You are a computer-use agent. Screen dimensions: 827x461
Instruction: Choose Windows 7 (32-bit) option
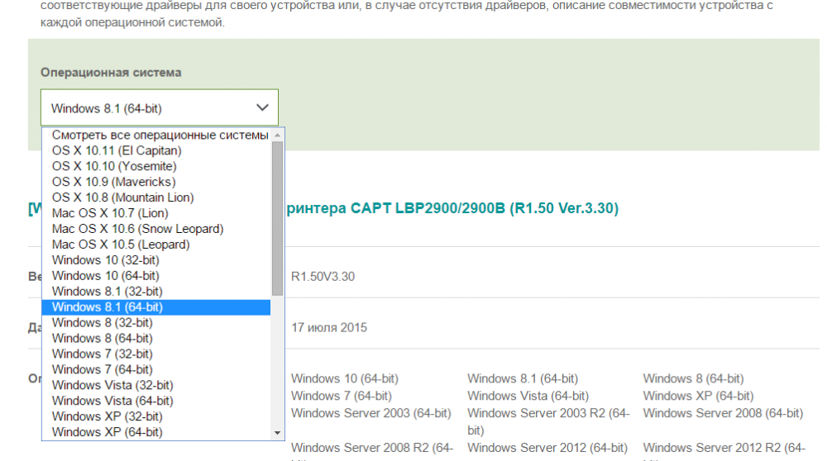point(156,354)
